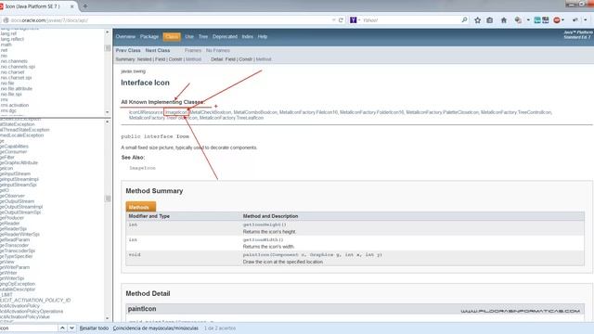Open ImageTranscoder class in class list

point(15,245)
